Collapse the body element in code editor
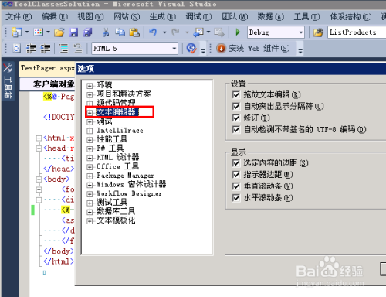 [x=39, y=179]
